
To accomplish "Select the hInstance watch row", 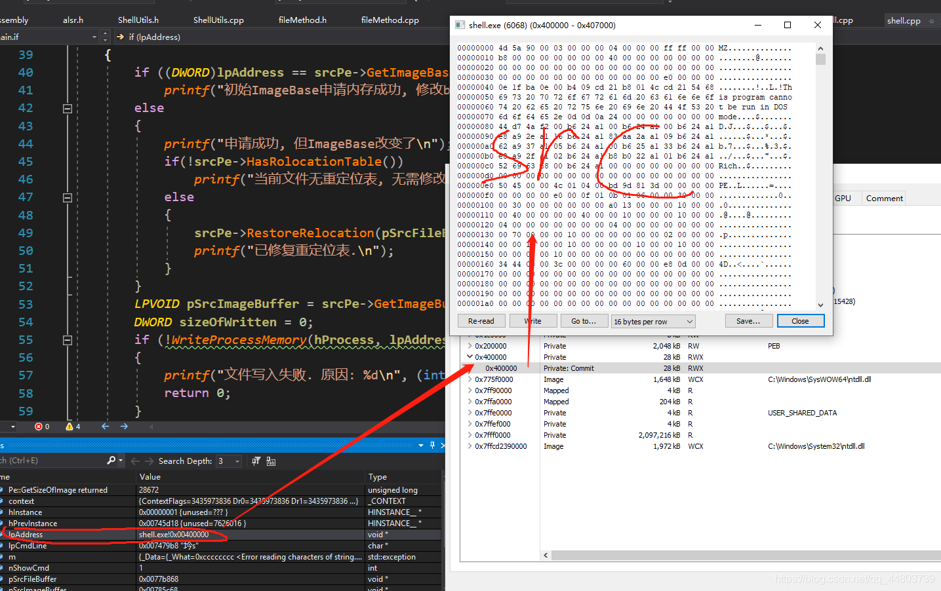I will point(220,512).
